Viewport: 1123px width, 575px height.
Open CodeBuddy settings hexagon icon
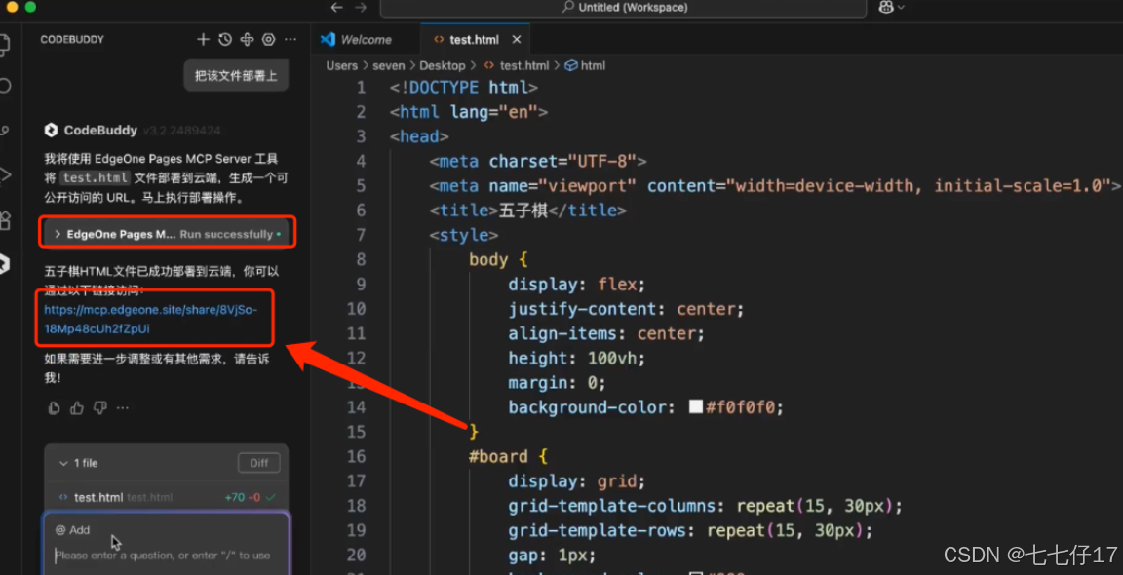coord(269,39)
